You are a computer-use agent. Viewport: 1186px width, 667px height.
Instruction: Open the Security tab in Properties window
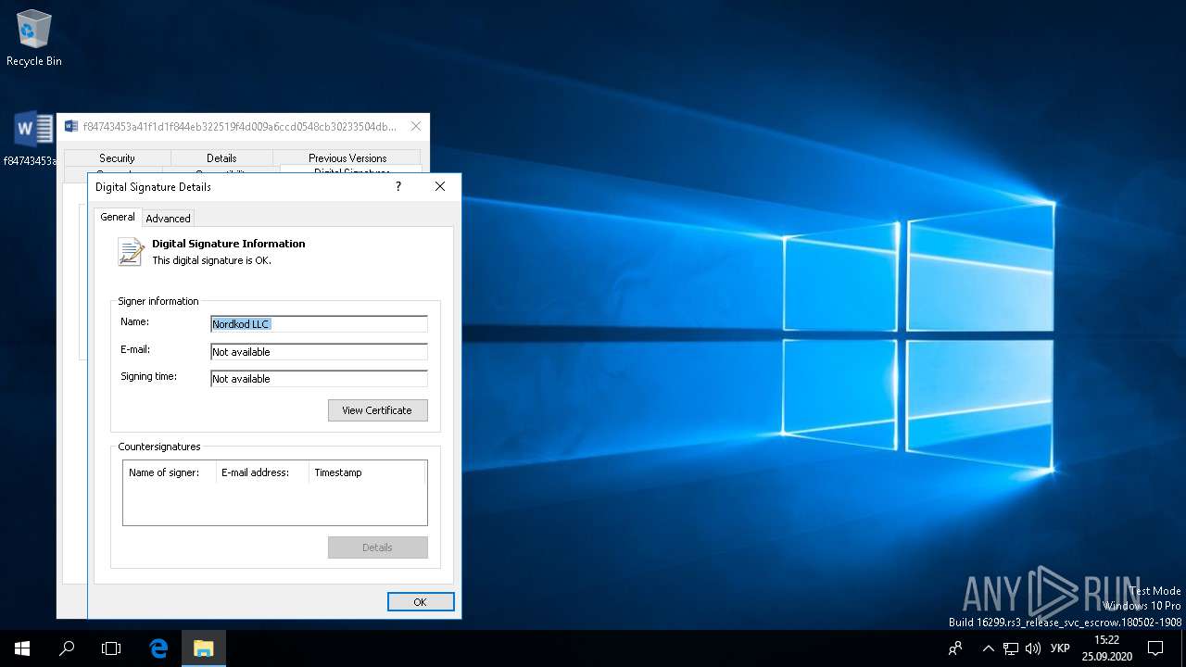point(117,158)
